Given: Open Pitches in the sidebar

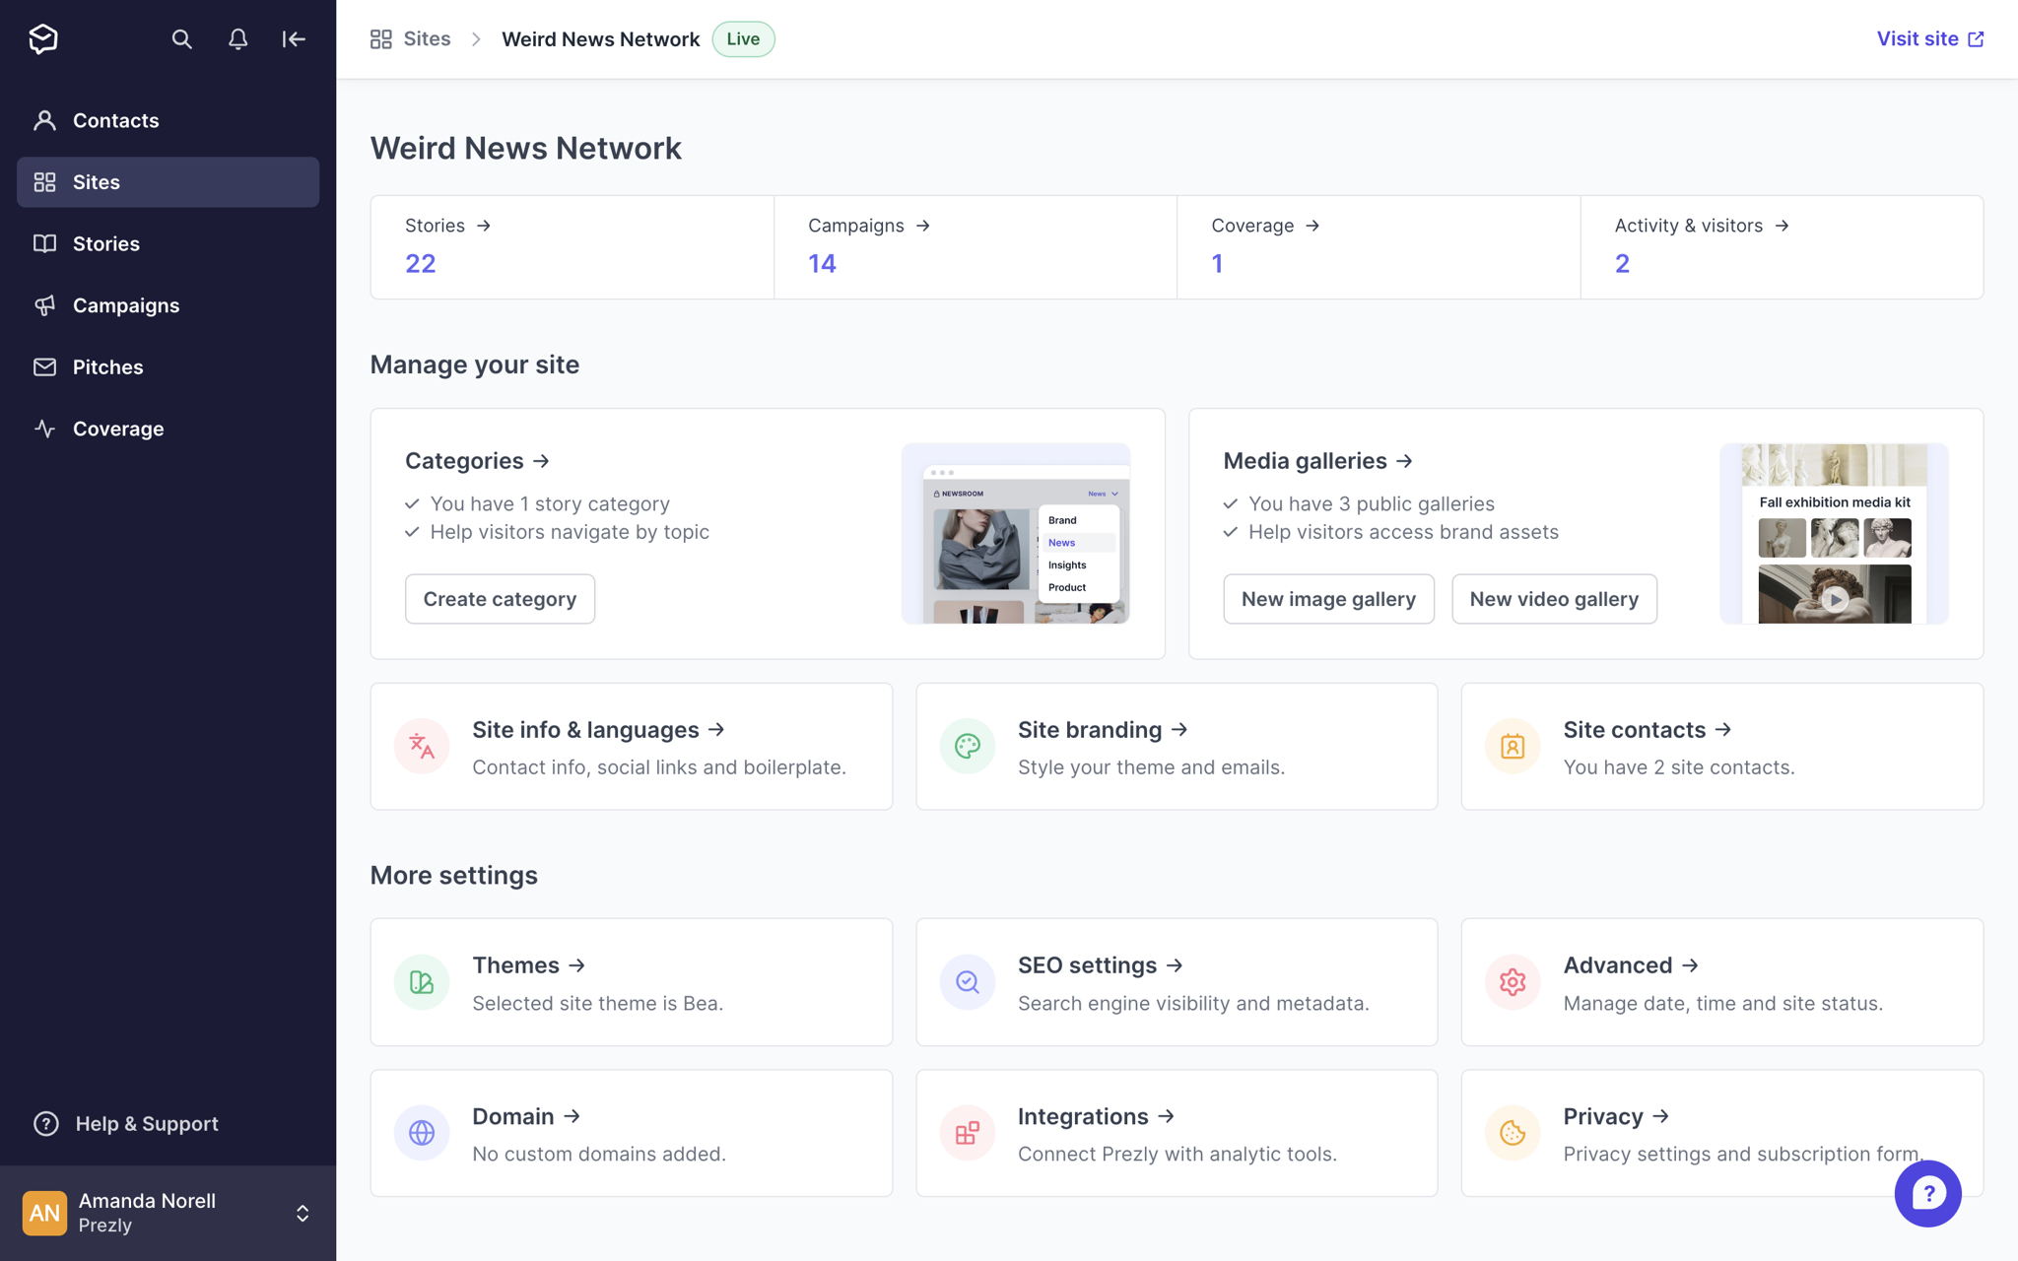Looking at the screenshot, I should pos(168,366).
